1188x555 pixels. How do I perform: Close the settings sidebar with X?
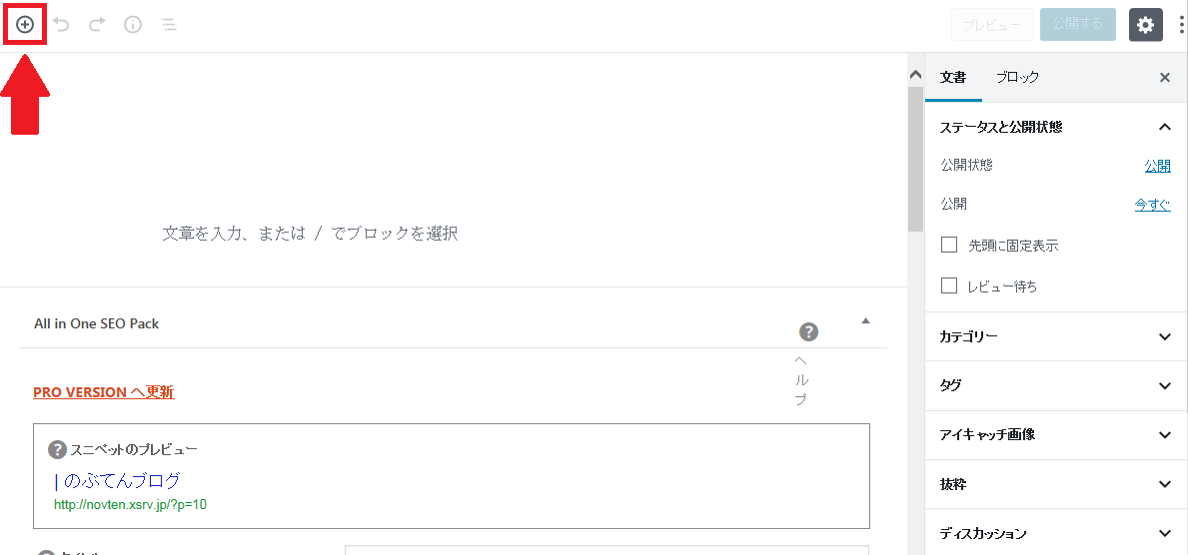pyautogui.click(x=1164, y=78)
